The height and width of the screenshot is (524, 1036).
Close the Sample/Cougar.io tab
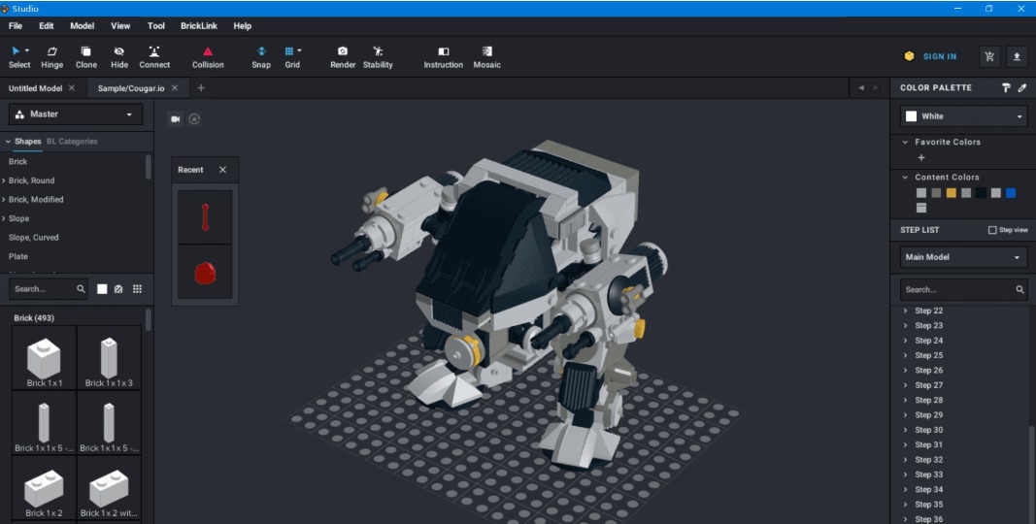coord(175,87)
